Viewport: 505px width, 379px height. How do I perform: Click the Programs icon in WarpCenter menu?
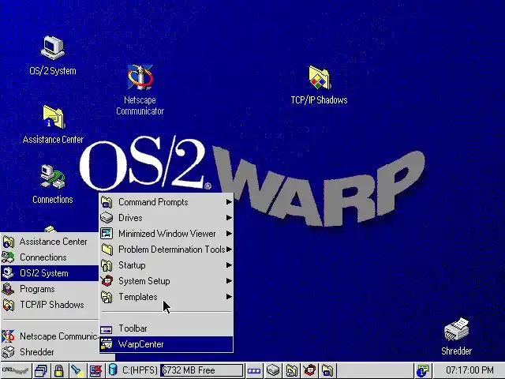8,289
